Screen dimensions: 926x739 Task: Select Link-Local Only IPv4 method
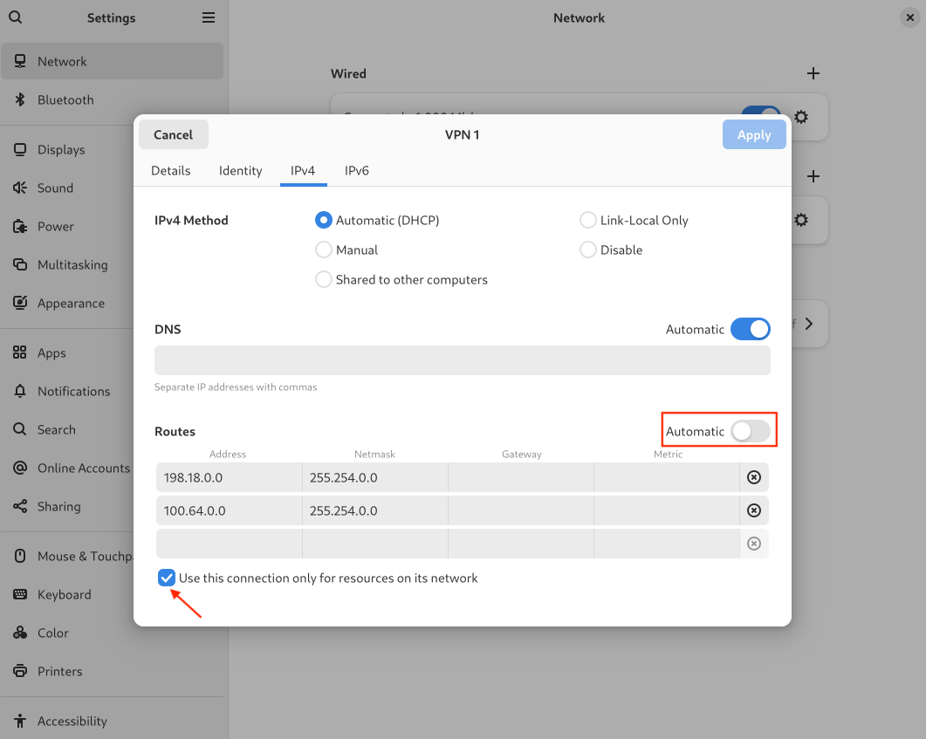coord(634,220)
